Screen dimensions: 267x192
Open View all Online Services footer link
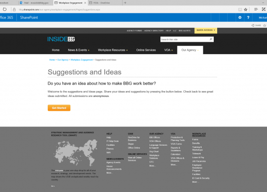point(135,159)
